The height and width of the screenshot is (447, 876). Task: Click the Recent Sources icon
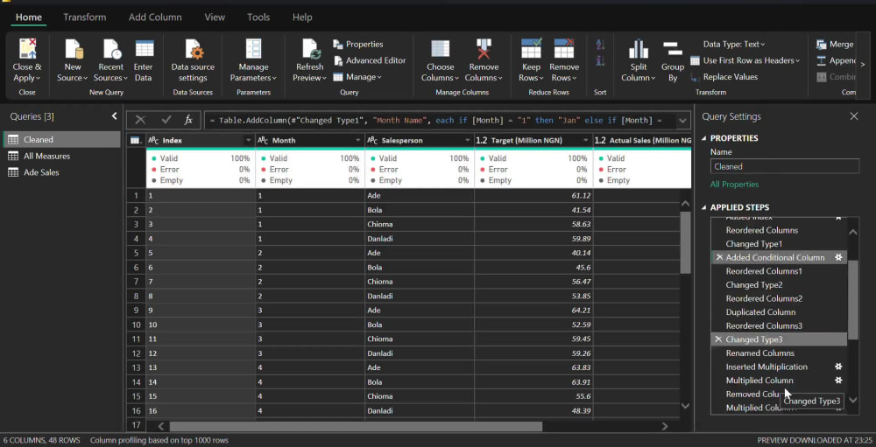(x=112, y=49)
